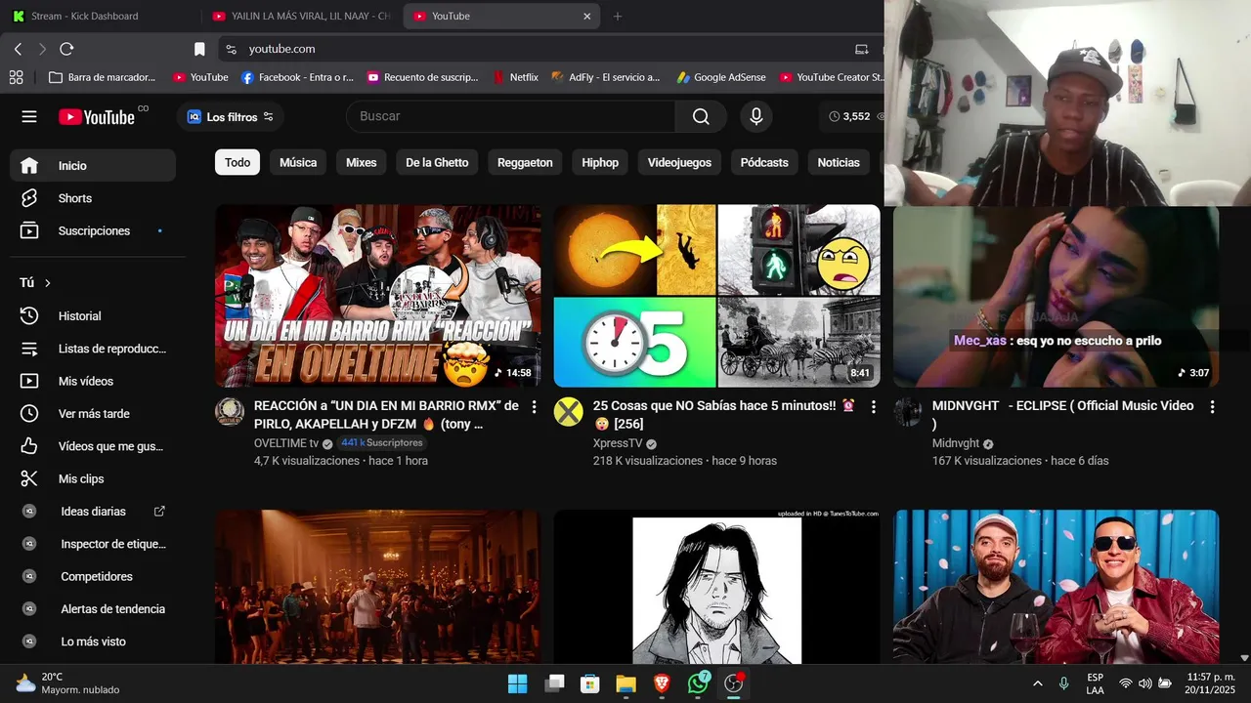Open Shorts in the sidebar
The height and width of the screenshot is (703, 1251).
(93, 198)
